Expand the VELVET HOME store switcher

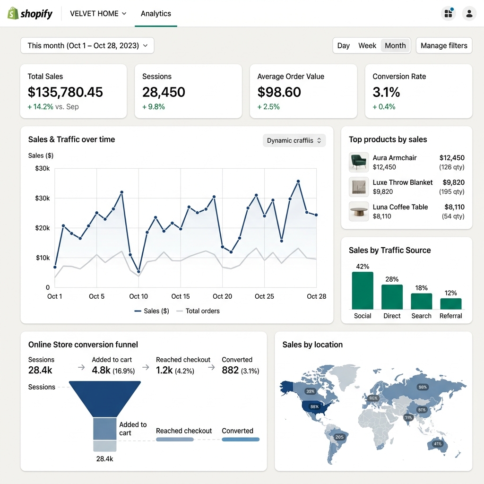(x=98, y=14)
